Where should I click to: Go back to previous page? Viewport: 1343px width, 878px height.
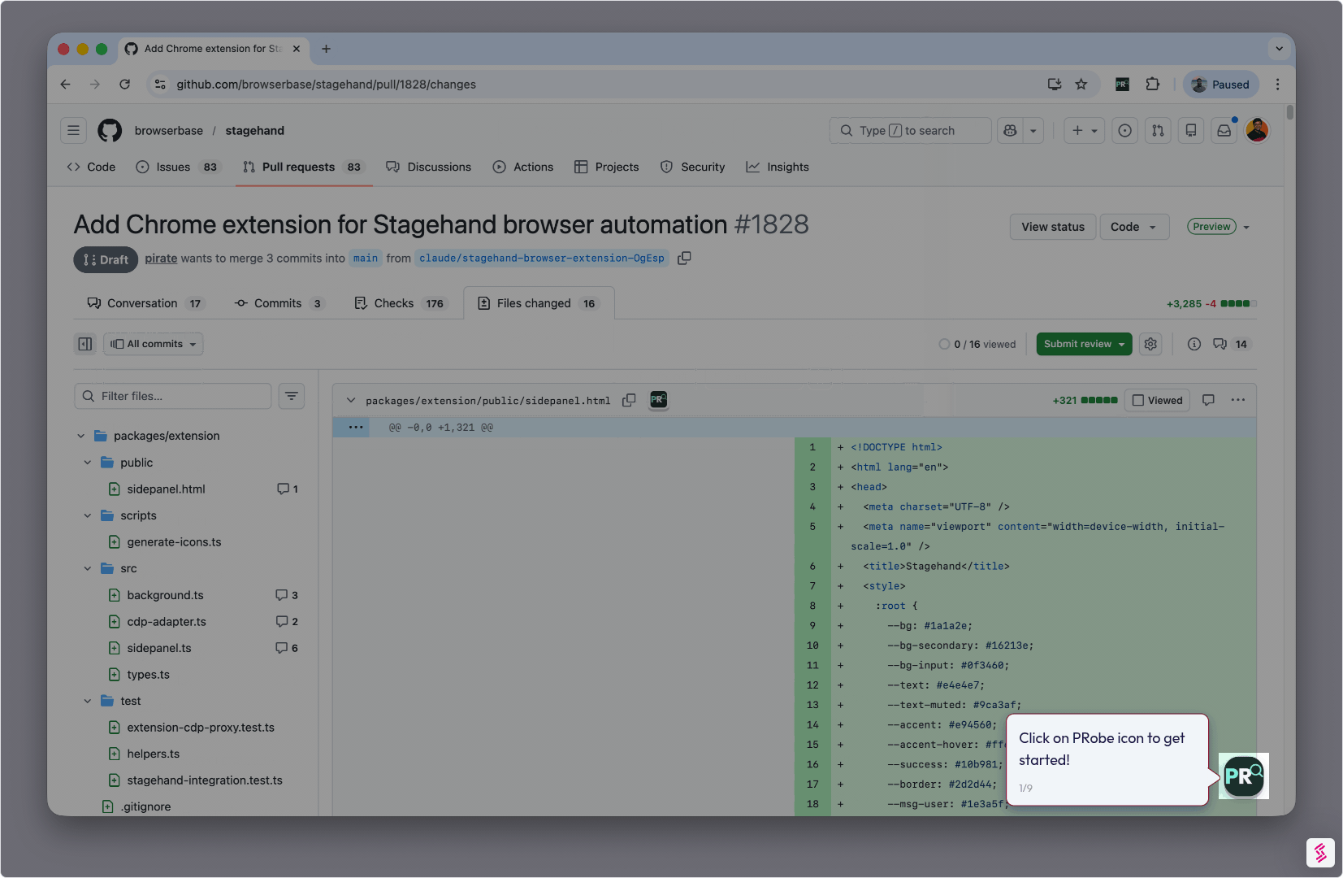(66, 84)
